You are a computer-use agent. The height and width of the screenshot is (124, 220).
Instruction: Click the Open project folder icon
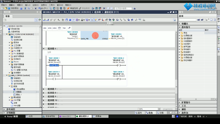(6, 8)
